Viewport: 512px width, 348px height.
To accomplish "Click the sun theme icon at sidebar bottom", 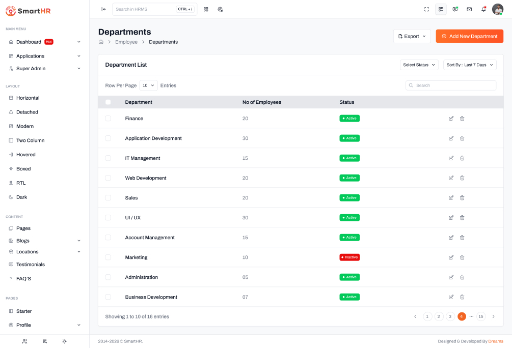I will pos(64,341).
